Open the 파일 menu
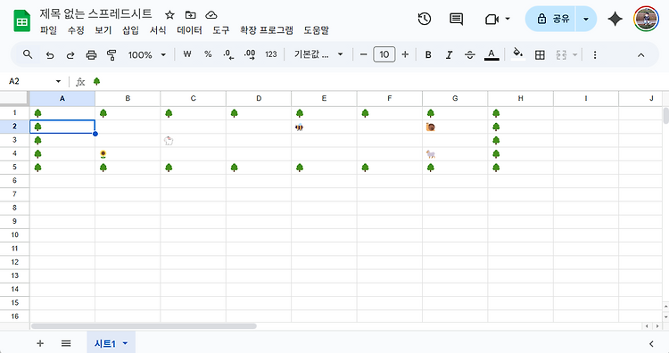The image size is (669, 353). tap(49, 30)
